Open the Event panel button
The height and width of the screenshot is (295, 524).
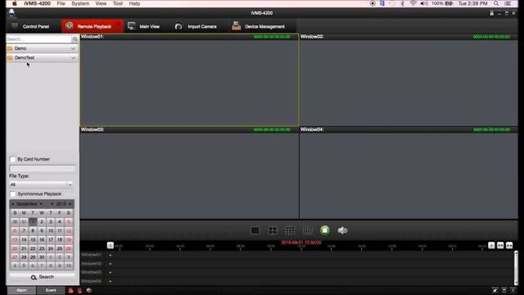51,290
